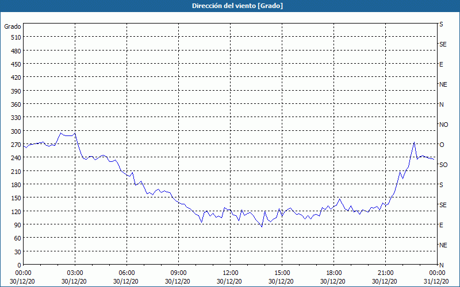Click the 'N' compass label level with 0

point(441,265)
